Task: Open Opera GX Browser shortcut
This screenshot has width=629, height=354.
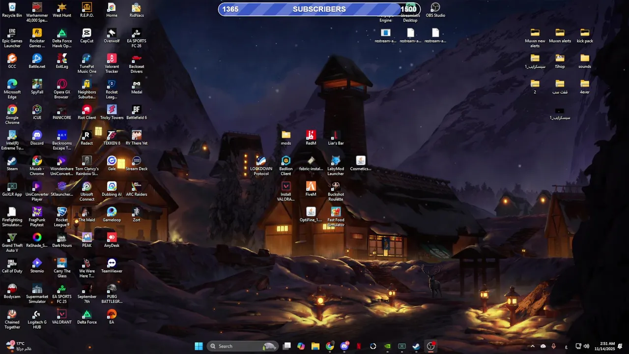Action: point(62,89)
